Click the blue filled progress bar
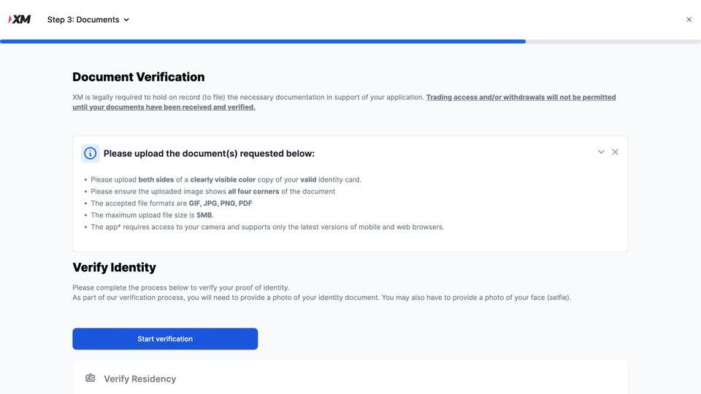701x394 pixels. [x=263, y=42]
